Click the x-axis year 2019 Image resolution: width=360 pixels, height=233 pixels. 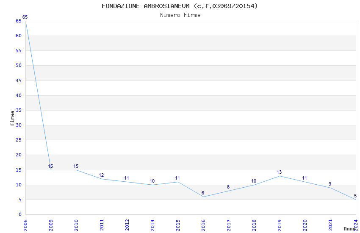pos(280,225)
